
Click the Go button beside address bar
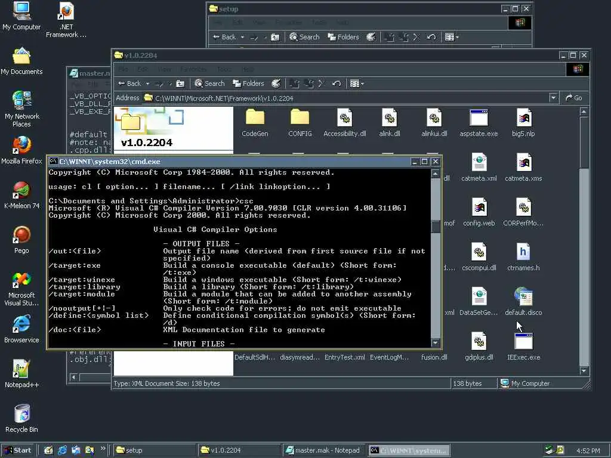573,98
